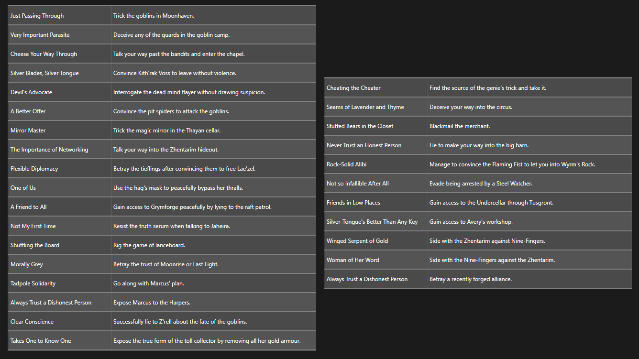The height and width of the screenshot is (359, 639).
Task: Click 'Evade being arrested by a Steel Watcher' description
Action: [481, 184]
